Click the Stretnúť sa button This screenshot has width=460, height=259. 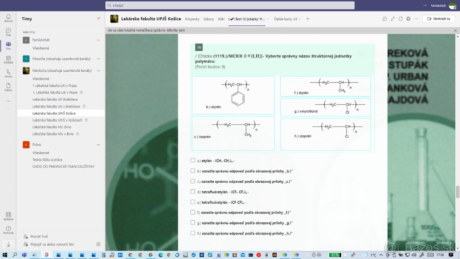pyautogui.click(x=439, y=19)
